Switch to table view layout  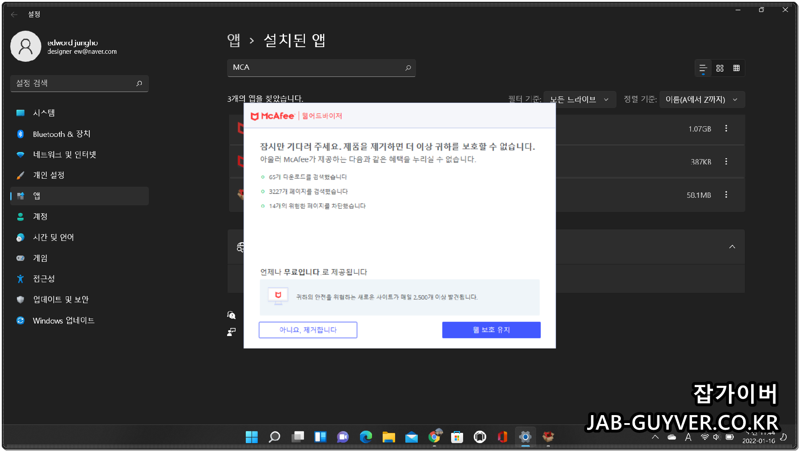(x=736, y=68)
